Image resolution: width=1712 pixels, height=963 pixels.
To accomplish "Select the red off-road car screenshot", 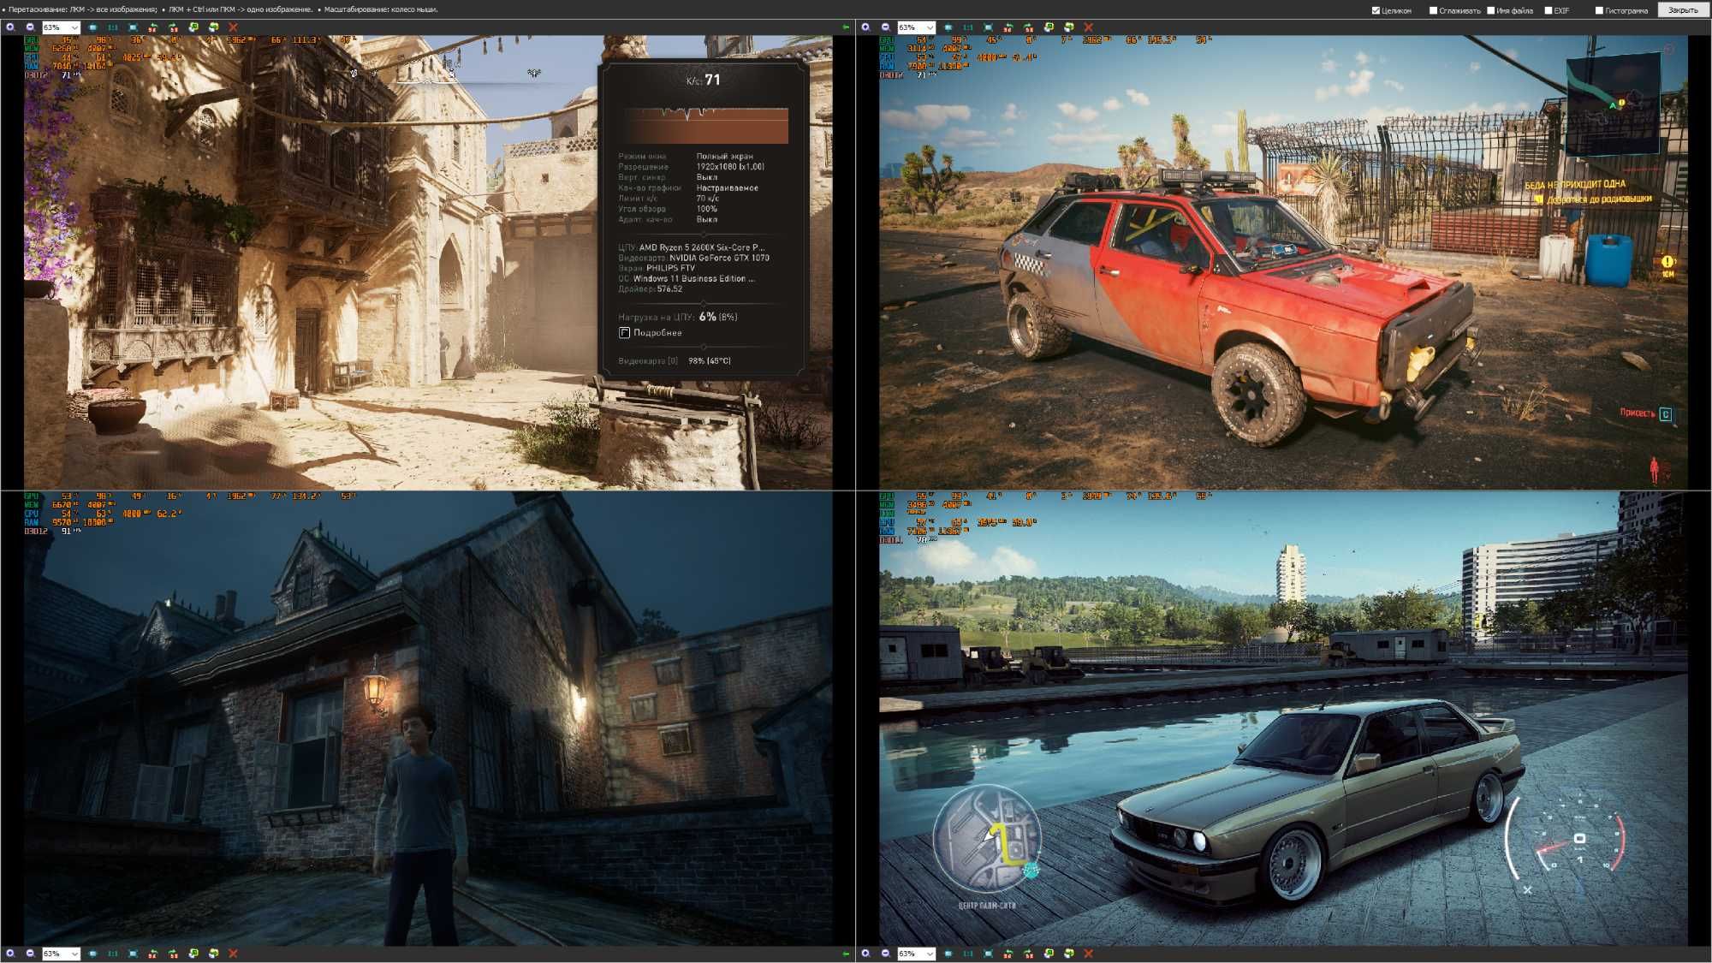I will [x=1283, y=262].
